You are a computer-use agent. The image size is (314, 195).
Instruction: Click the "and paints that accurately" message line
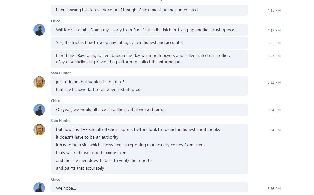(x=80, y=168)
